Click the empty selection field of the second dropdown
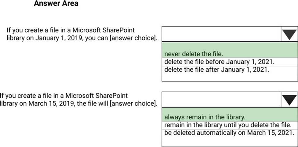Screen dimensions: 298x147 (x=221, y=100)
